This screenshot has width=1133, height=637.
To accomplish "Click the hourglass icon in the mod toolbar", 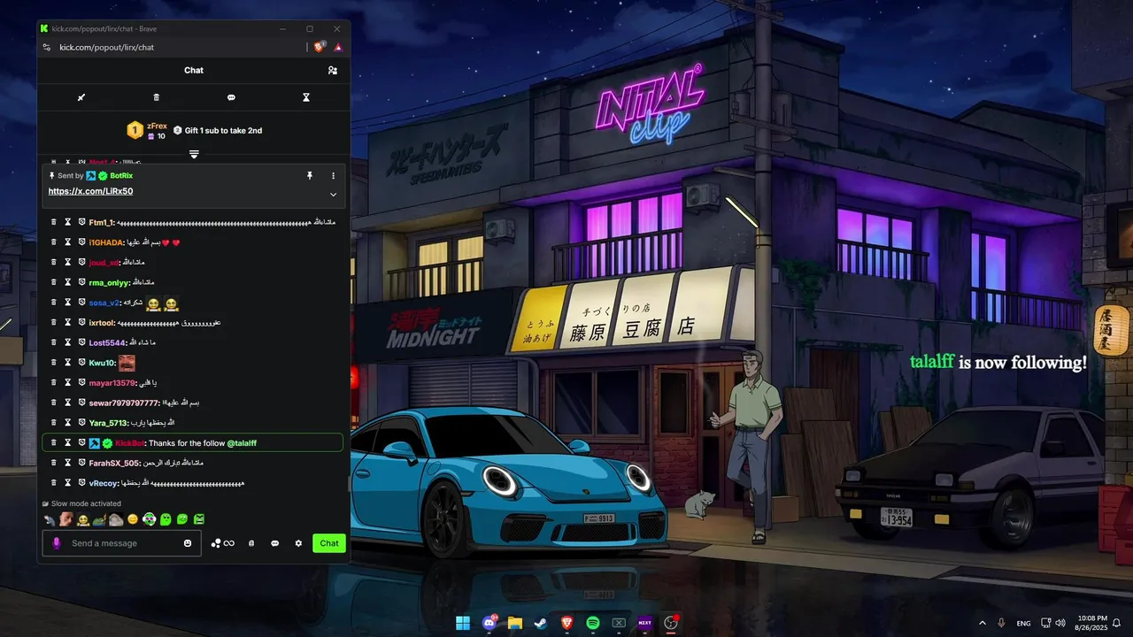I will click(x=306, y=97).
